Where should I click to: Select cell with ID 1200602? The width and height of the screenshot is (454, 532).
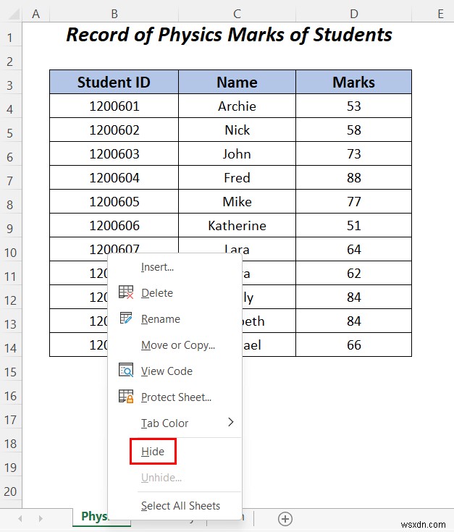[x=114, y=130]
